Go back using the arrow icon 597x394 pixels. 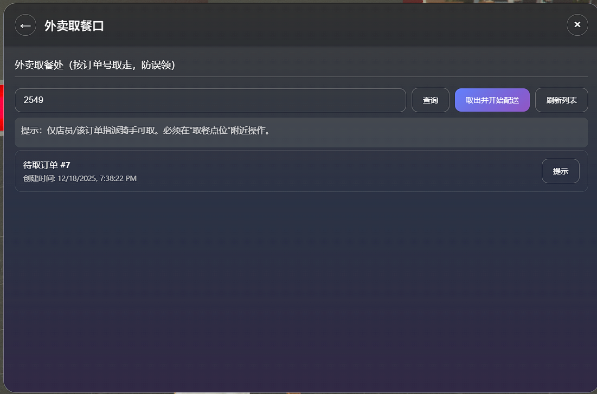(25, 25)
